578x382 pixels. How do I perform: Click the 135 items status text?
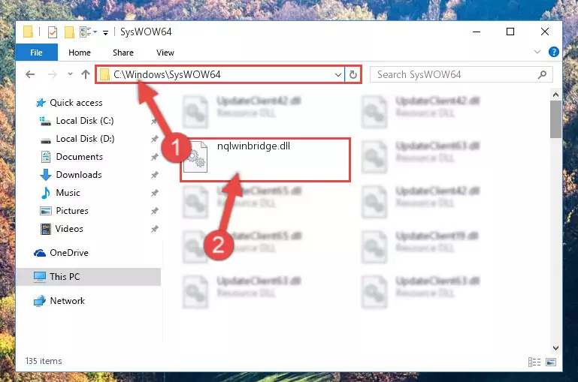(x=44, y=361)
